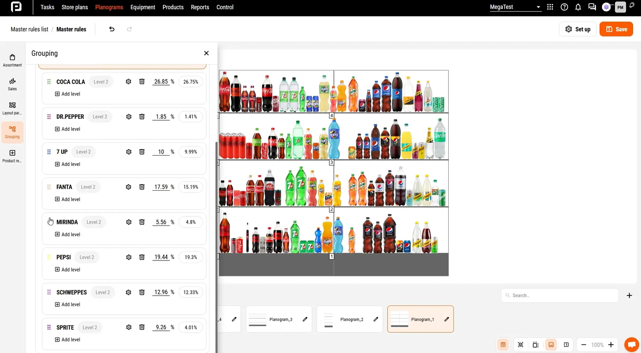641x353 pixels.
Task: Edit Planogram_1 with its pencil icon
Action: 447,319
